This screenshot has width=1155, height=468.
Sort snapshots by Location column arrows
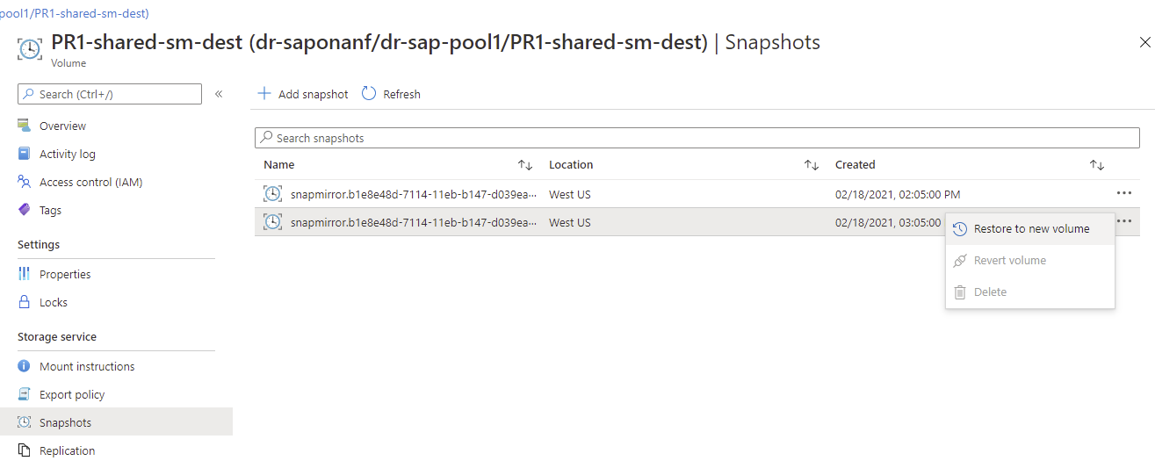(x=812, y=165)
